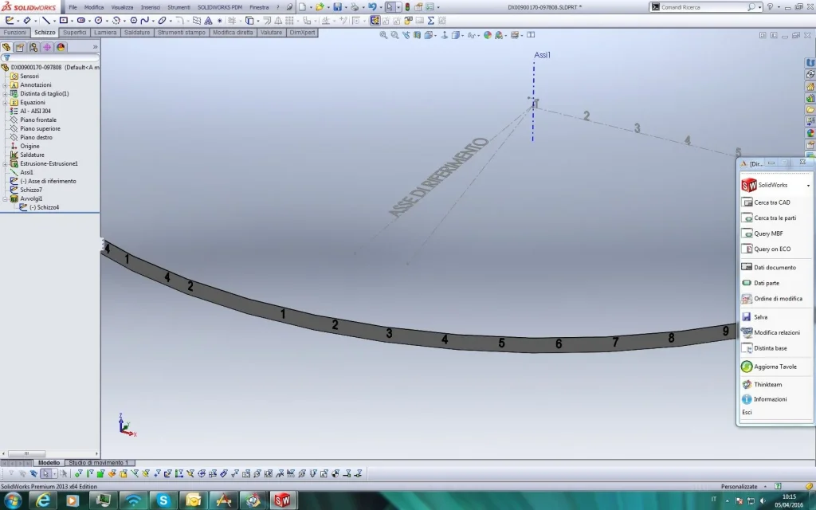
Task: Open the Save dropdown arrow
Action: (346, 7)
